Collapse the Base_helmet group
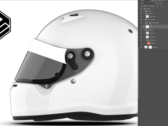The width and height of the screenshot is (168, 126). (x=145, y=30)
